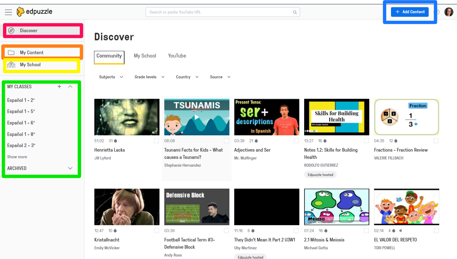Image resolution: width=457 pixels, height=259 pixels.
Task: Select the Adjectives and Ser checkbox
Action: click(x=296, y=141)
